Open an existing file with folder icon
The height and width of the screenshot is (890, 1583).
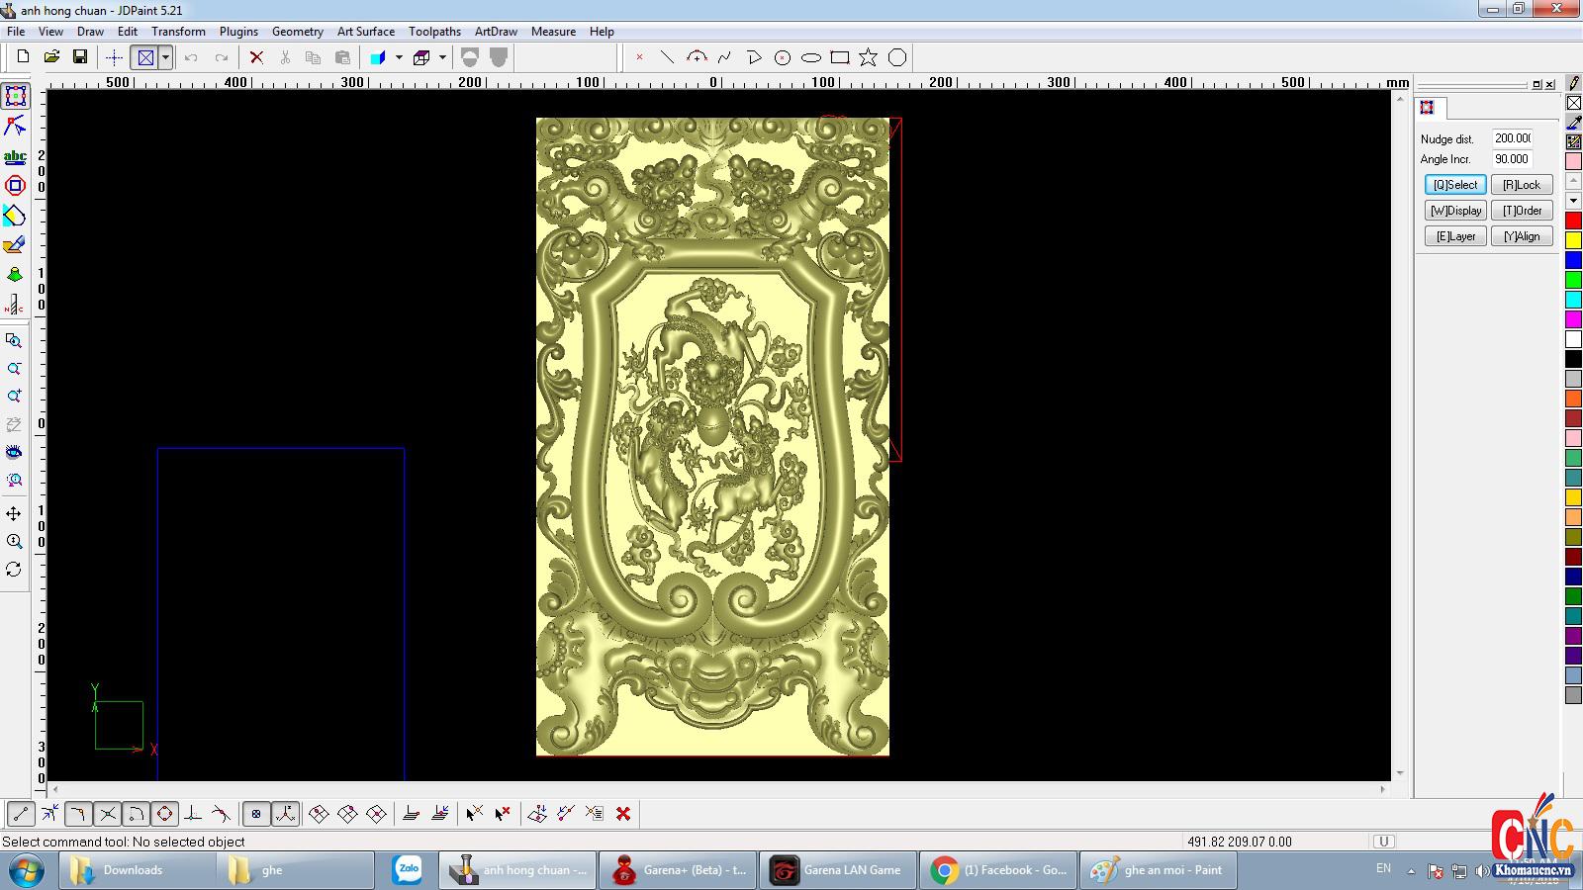tap(51, 57)
